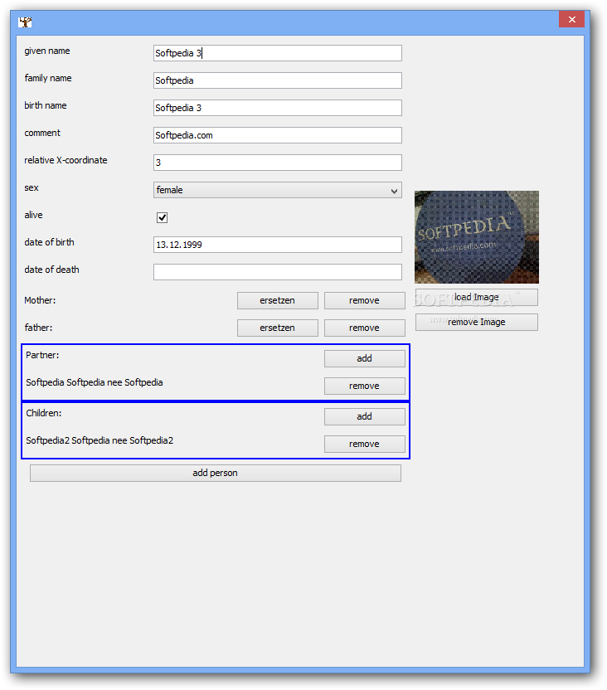Add a new child in Children section
This screenshot has width=607, height=690.
click(365, 416)
